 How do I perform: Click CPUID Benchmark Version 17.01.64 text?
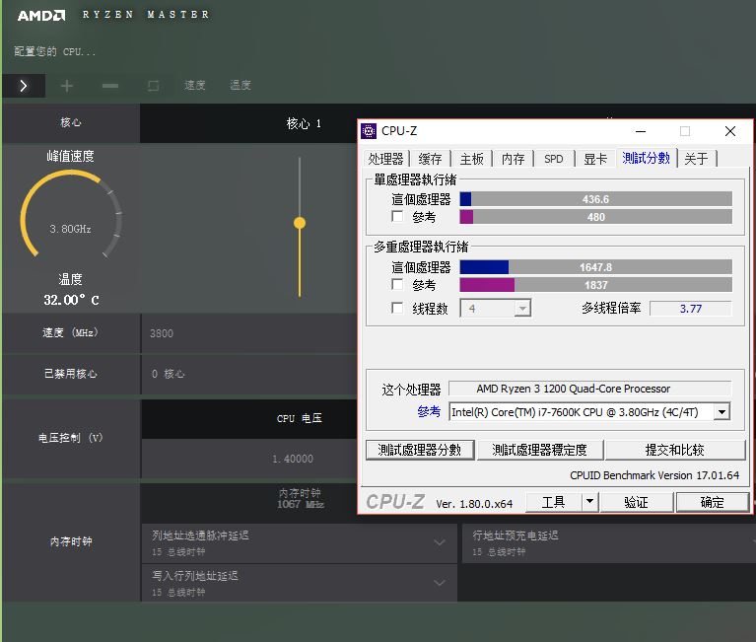tap(654, 475)
